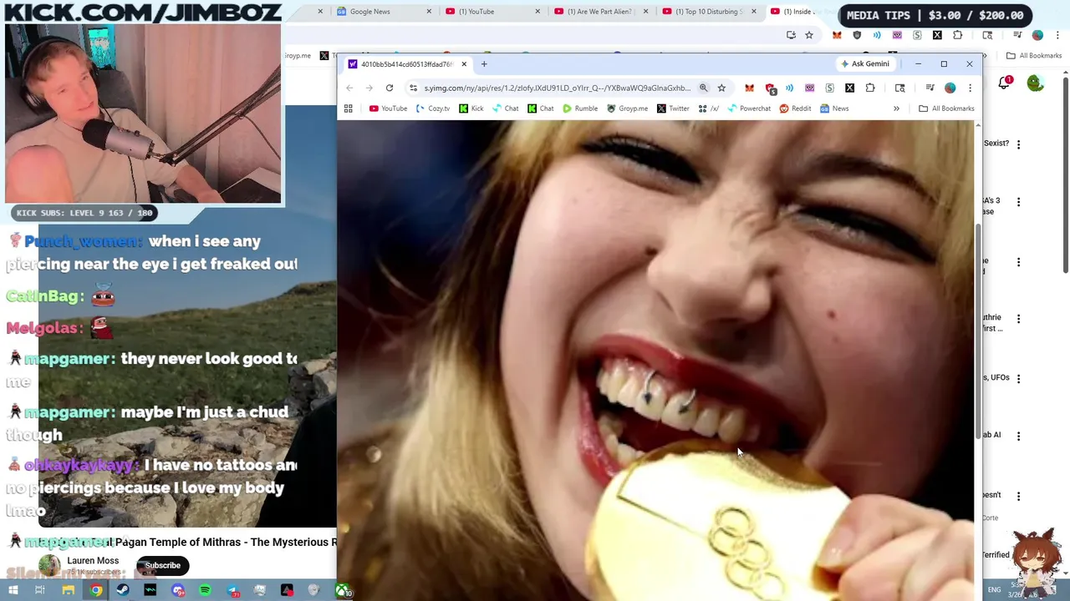Open YouTube notifications bell in back window
The width and height of the screenshot is (1070, 601).
pos(1004,83)
